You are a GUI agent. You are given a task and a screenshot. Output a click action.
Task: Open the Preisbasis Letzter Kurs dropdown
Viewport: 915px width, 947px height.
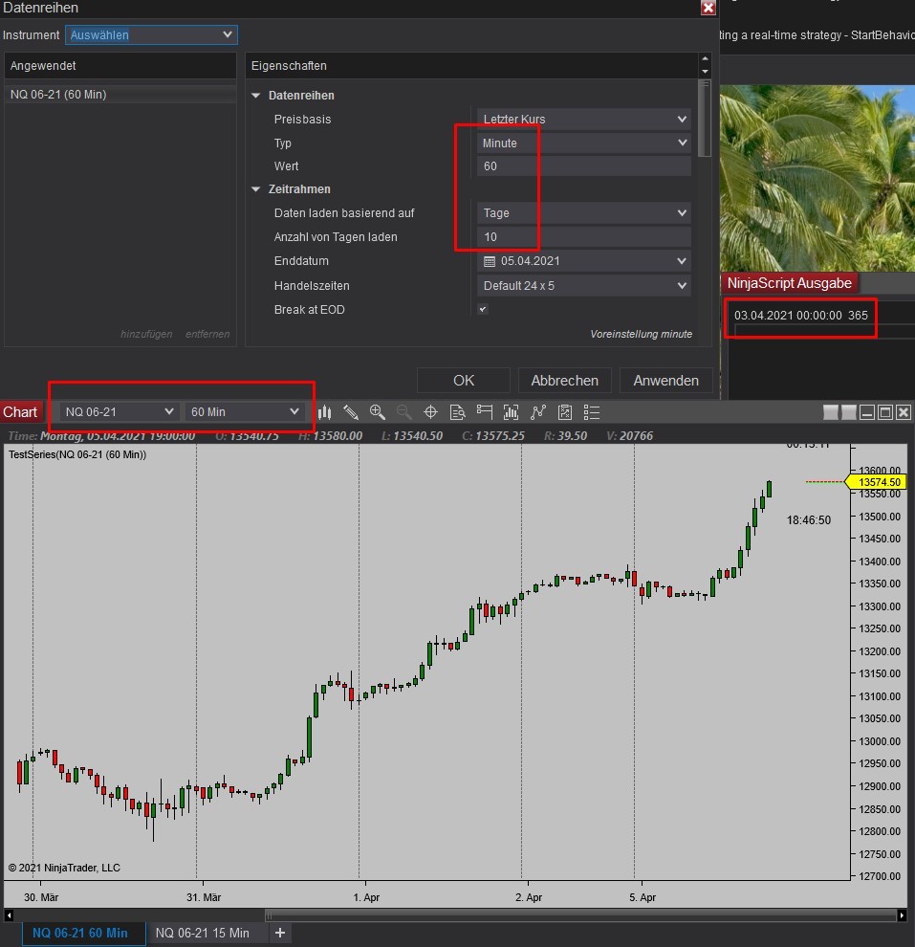click(583, 119)
